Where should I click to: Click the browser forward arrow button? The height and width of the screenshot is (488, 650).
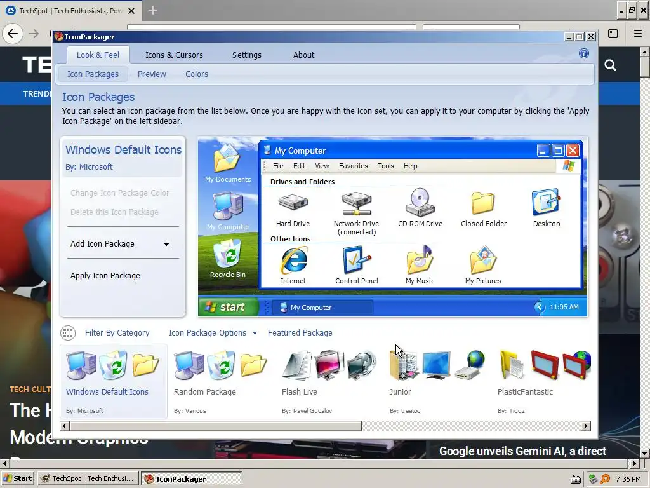pos(34,34)
